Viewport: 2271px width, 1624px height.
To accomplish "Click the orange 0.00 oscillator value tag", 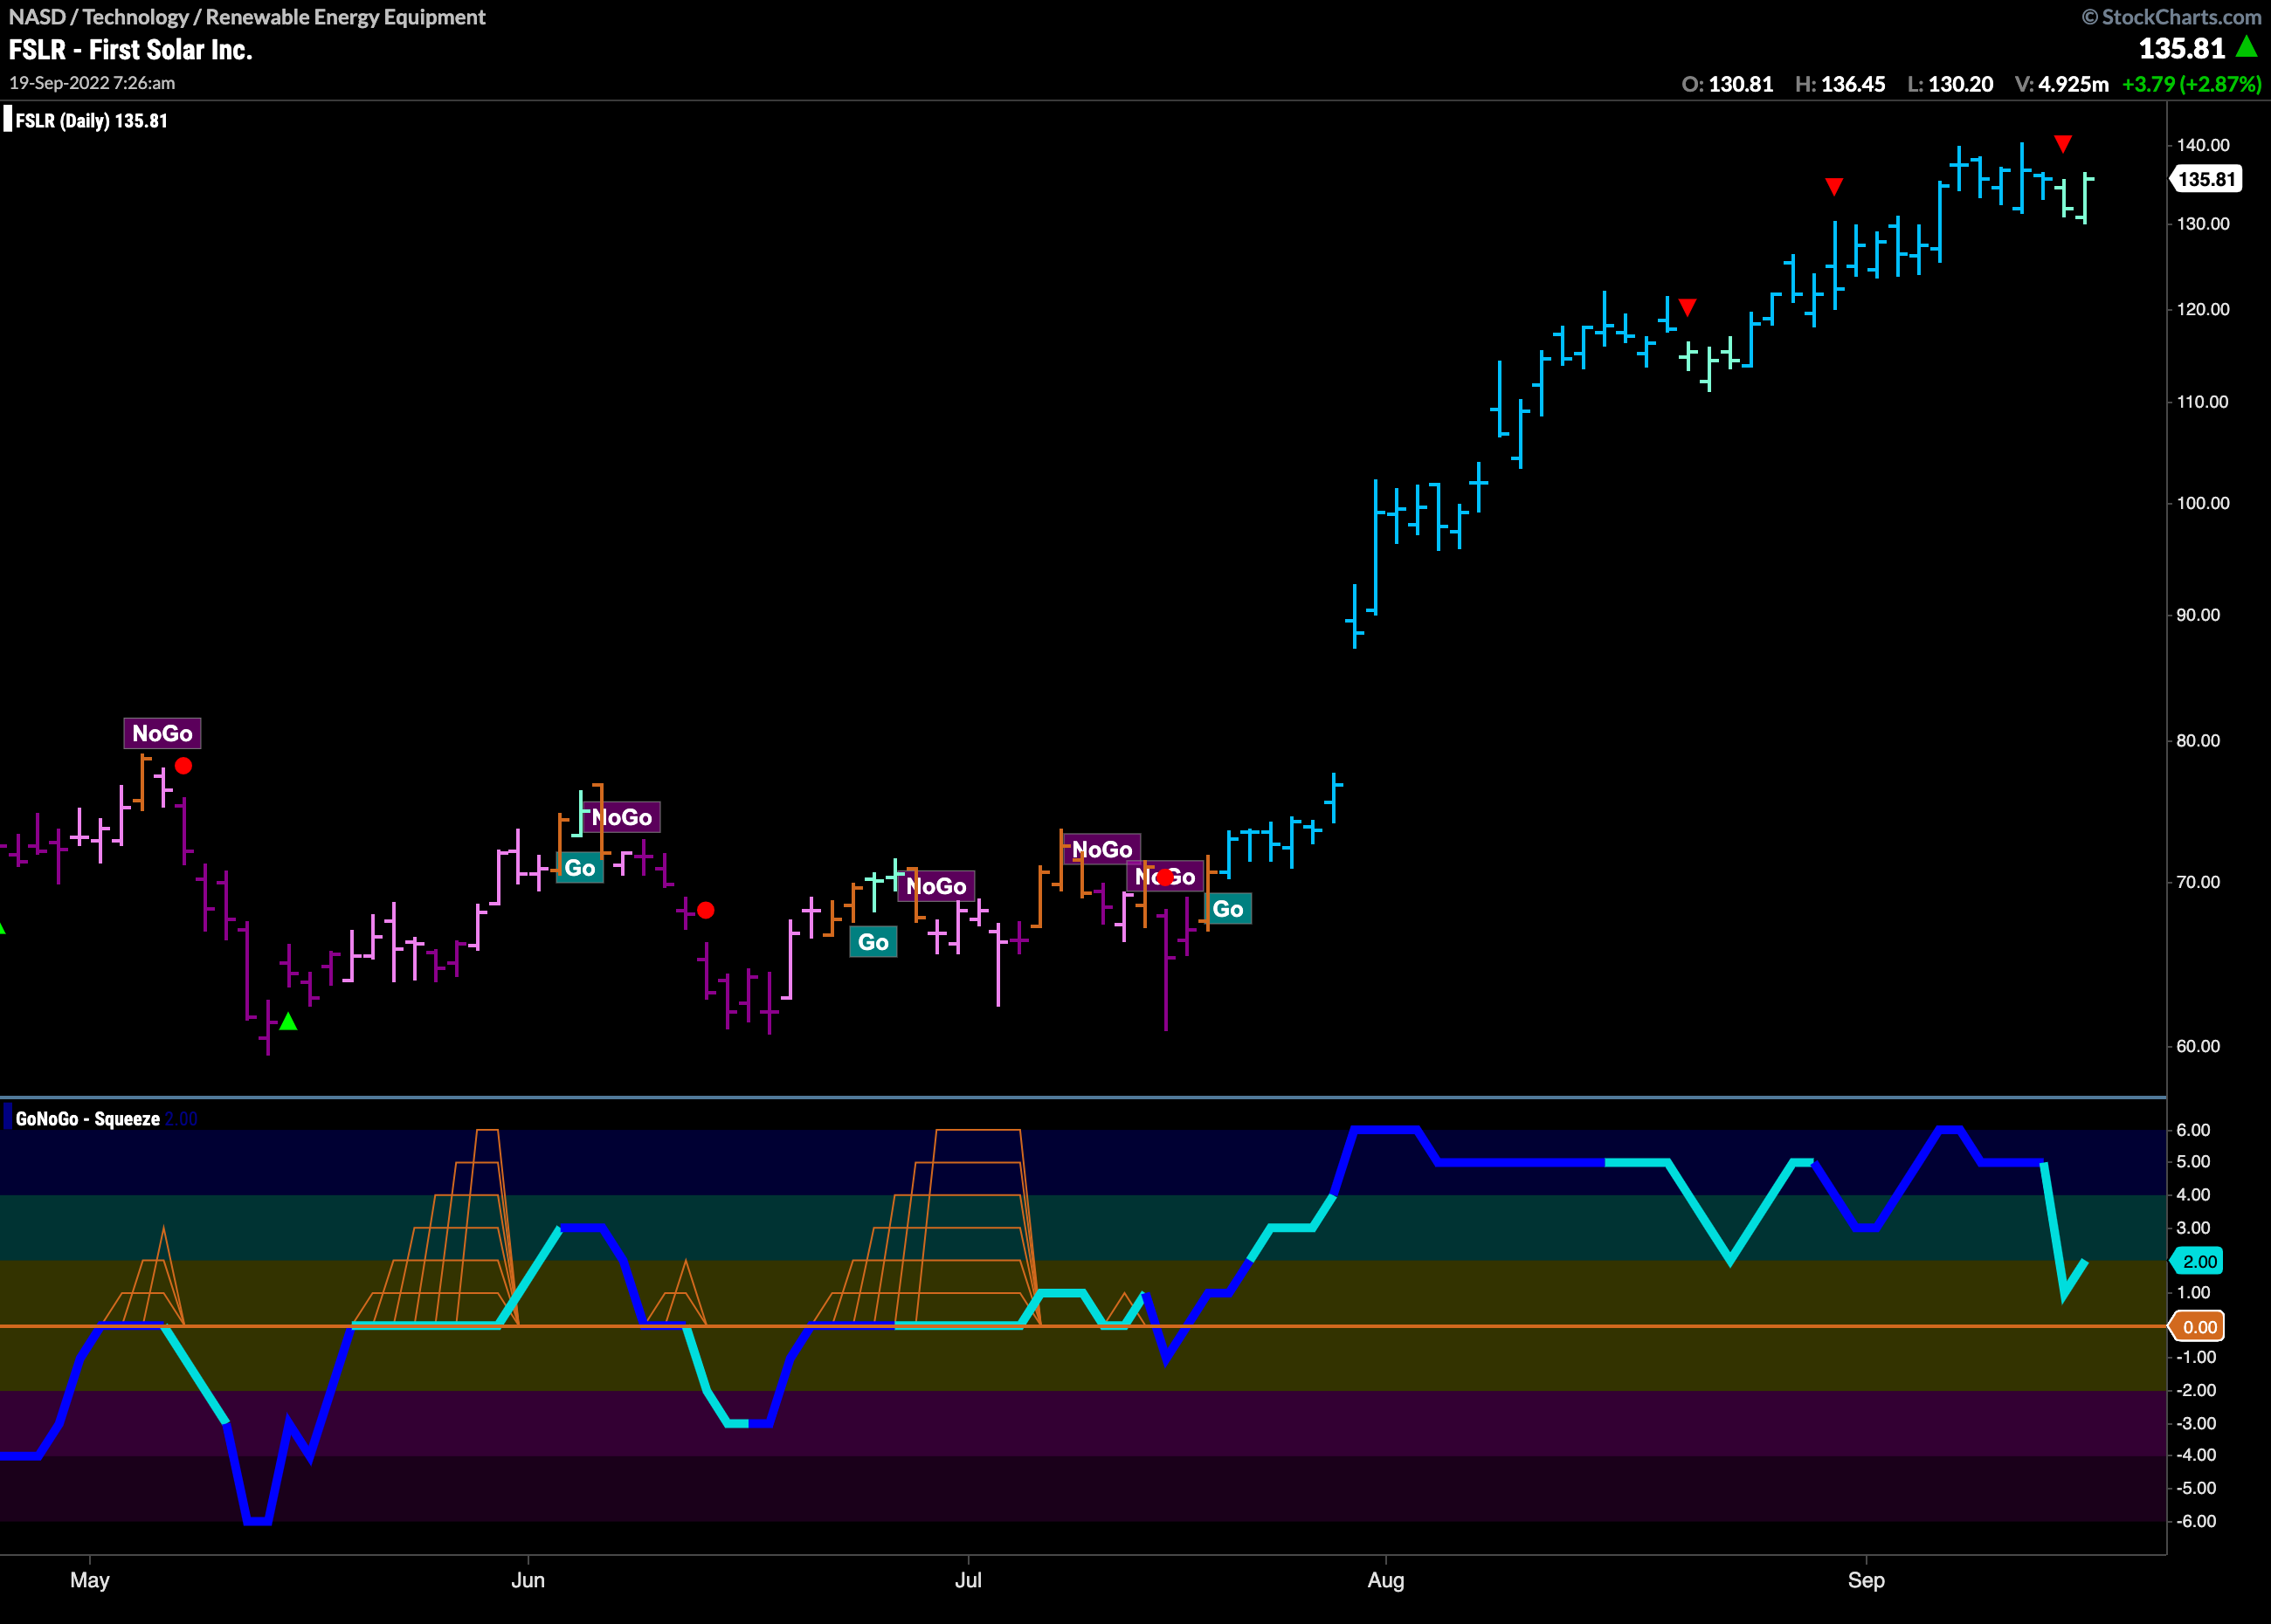I will [2196, 1327].
